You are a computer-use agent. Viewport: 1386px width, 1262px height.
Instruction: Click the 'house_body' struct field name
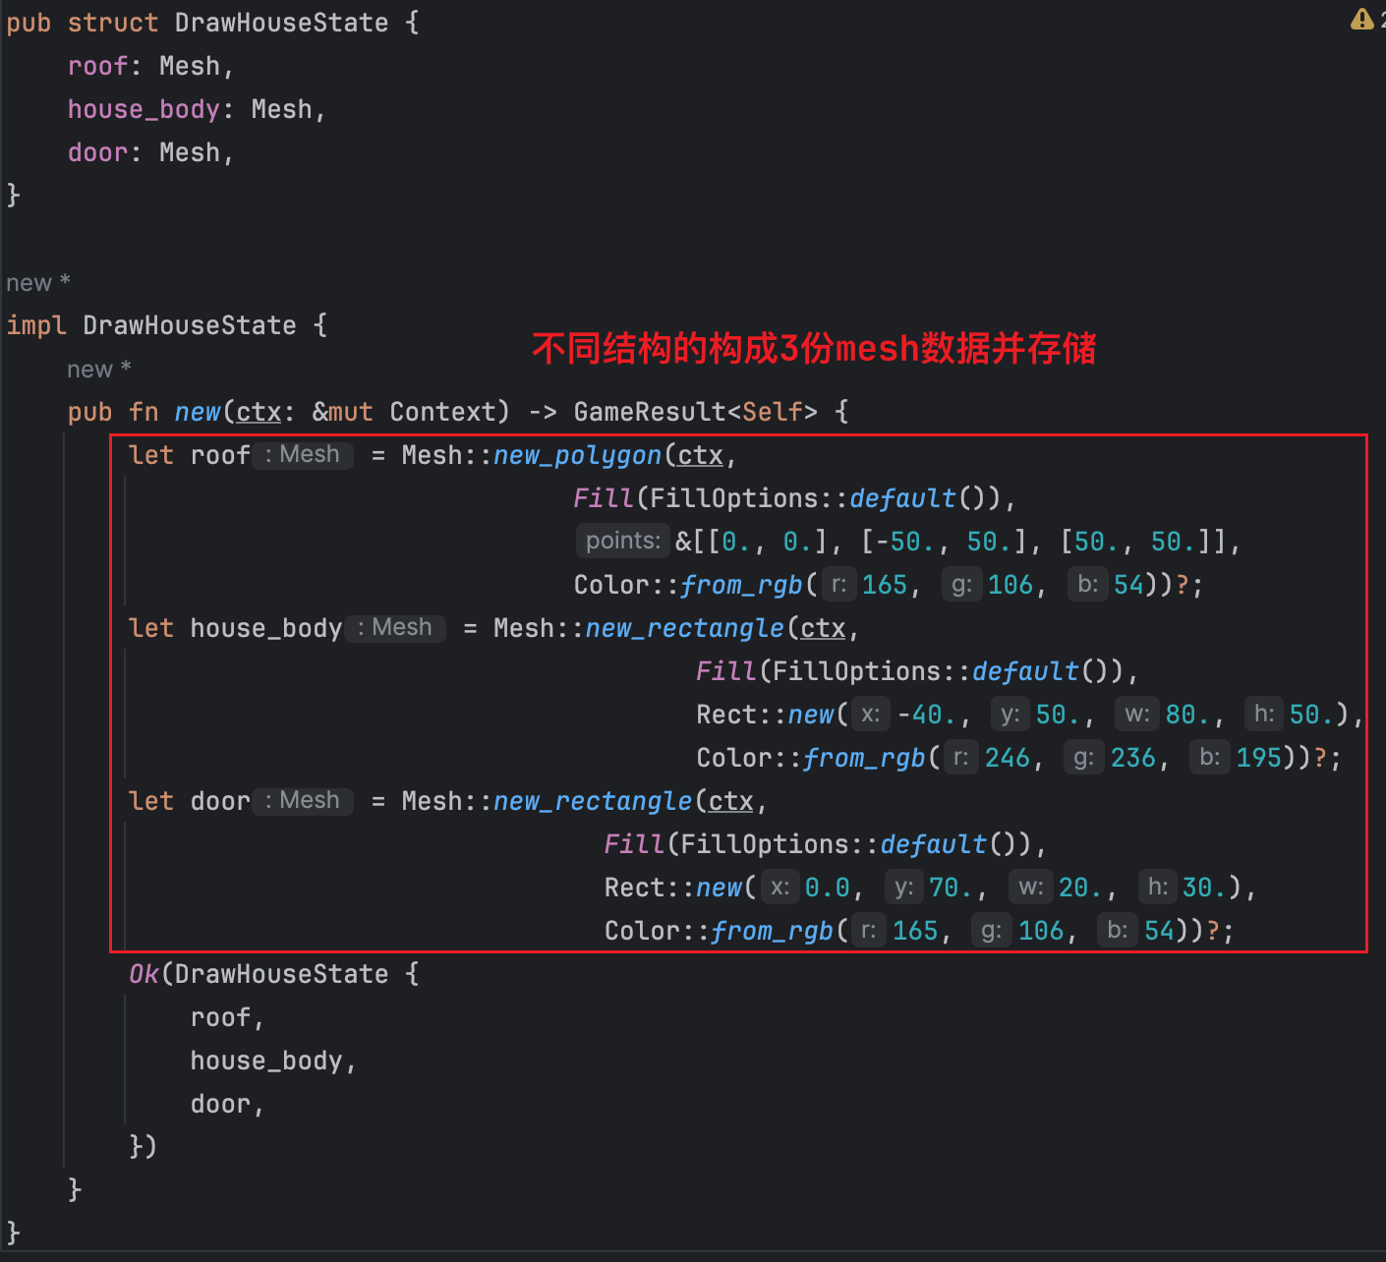pos(144,109)
